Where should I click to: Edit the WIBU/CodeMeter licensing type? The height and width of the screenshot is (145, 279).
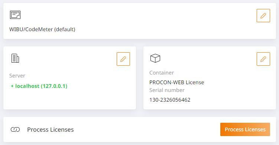pyautogui.click(x=263, y=16)
